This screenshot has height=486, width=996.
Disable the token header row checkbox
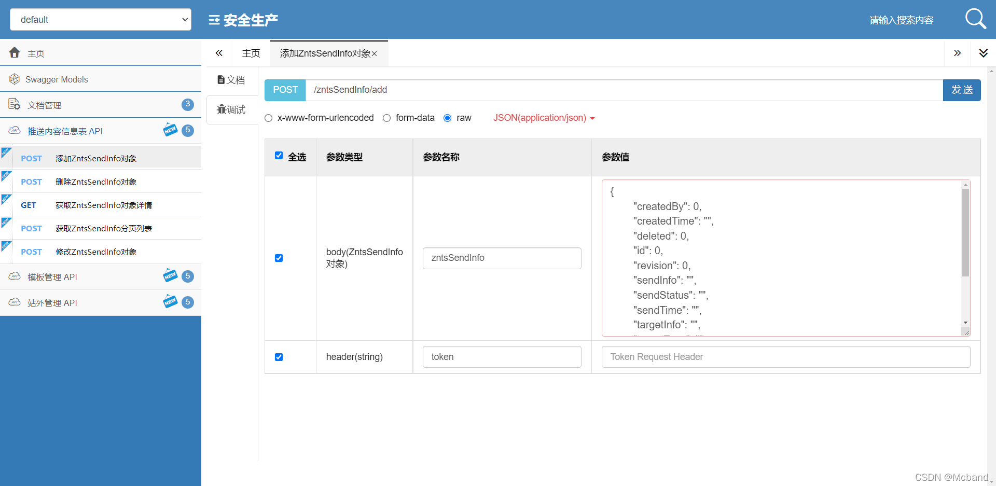(279, 357)
